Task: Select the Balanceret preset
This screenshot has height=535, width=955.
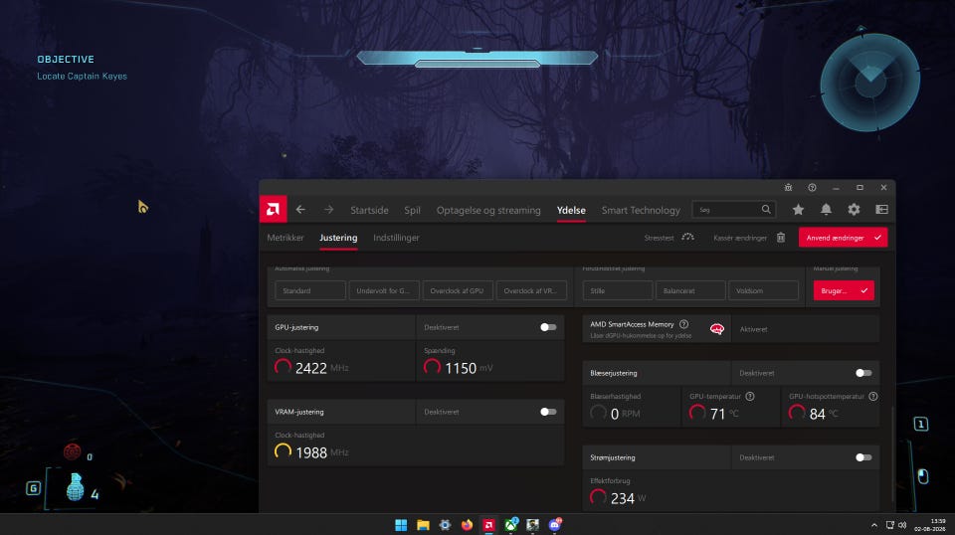Action: [x=690, y=291]
